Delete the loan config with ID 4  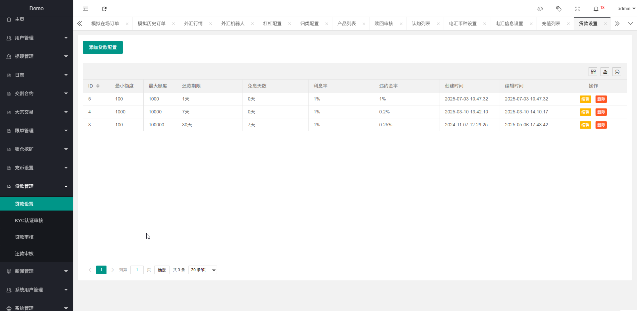click(x=601, y=112)
